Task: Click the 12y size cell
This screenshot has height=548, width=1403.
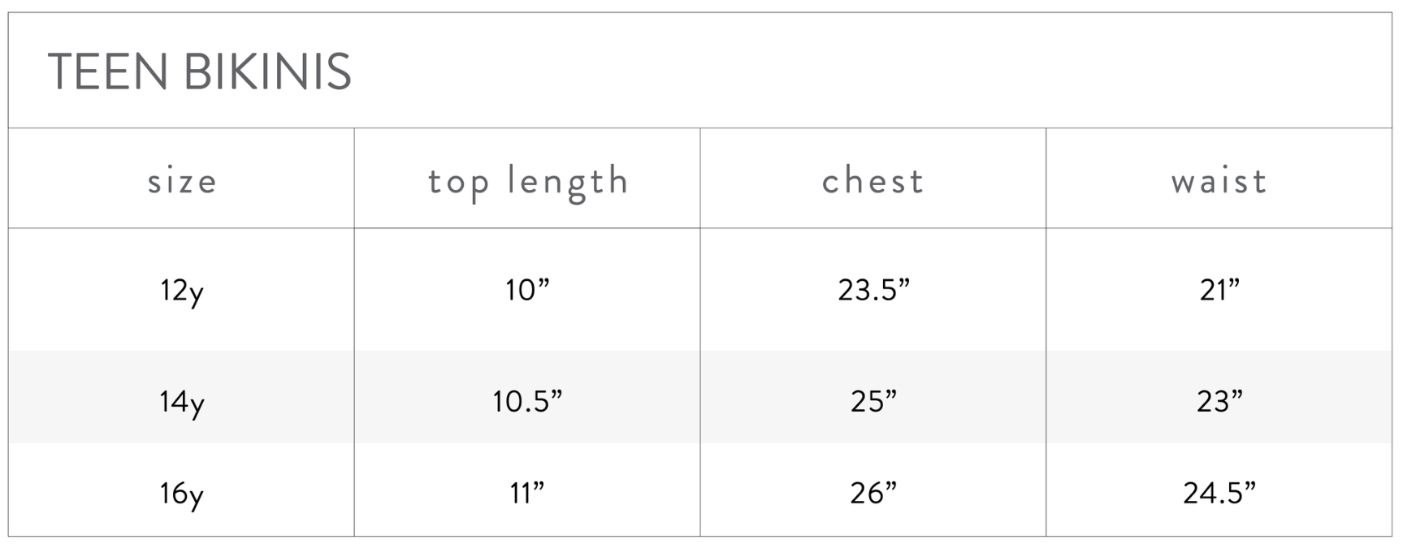Action: [x=182, y=290]
